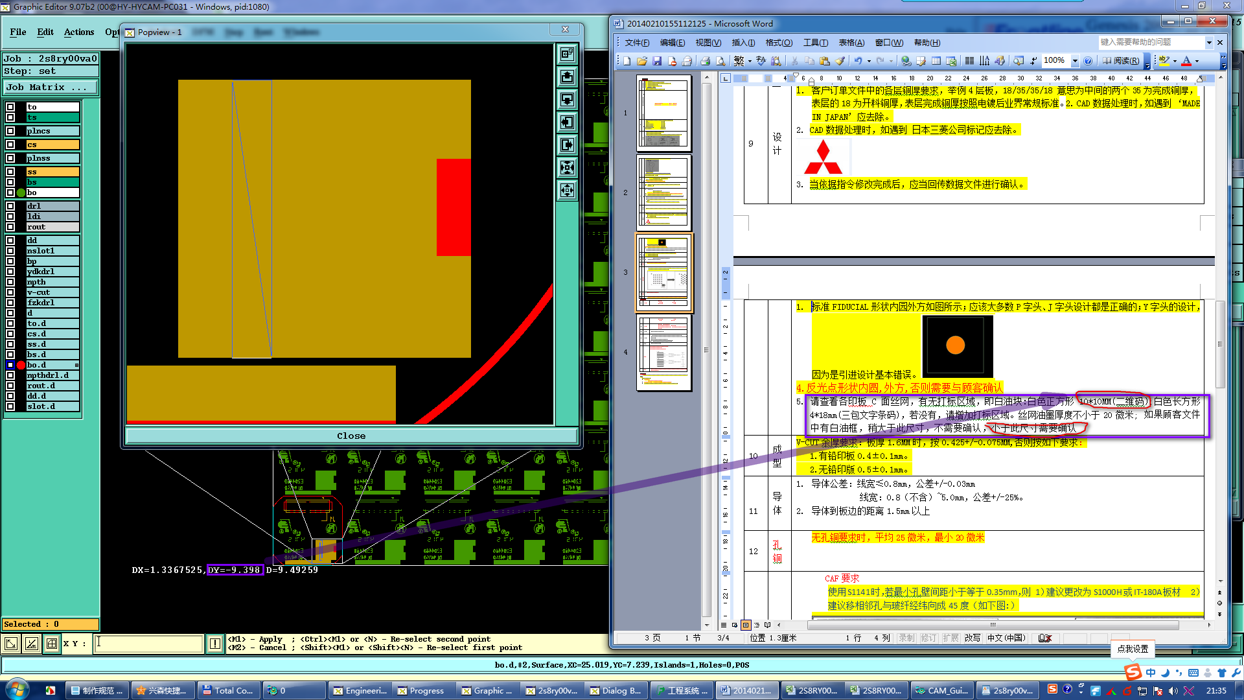Select page 4 thumbnail in Word
Image resolution: width=1244 pixels, height=700 pixels.
pyautogui.click(x=664, y=353)
